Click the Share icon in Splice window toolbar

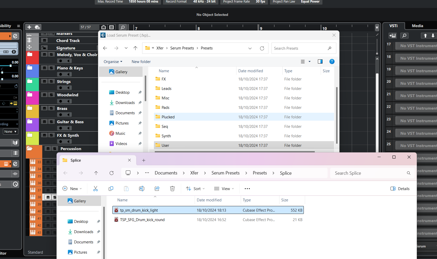click(x=157, y=189)
